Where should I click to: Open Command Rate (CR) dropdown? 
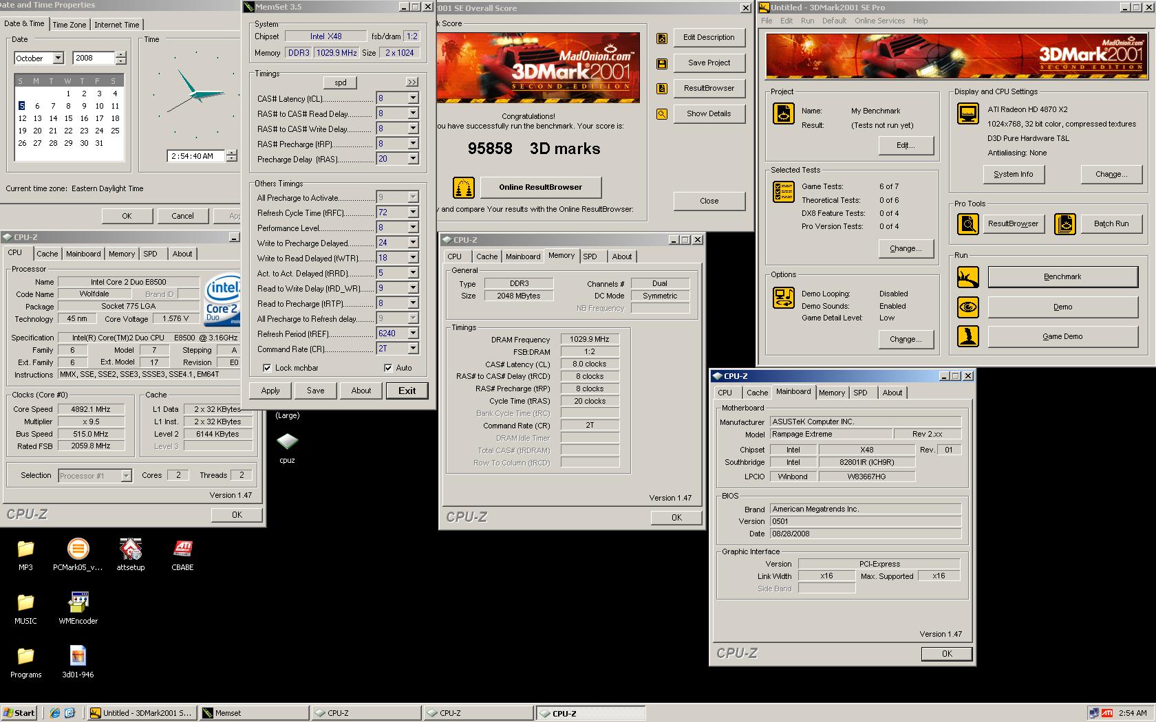coord(413,349)
